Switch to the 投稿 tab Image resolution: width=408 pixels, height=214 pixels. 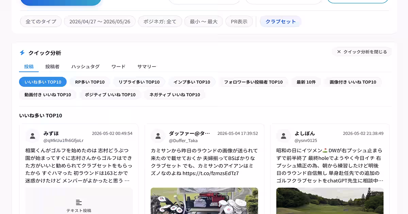click(x=29, y=67)
